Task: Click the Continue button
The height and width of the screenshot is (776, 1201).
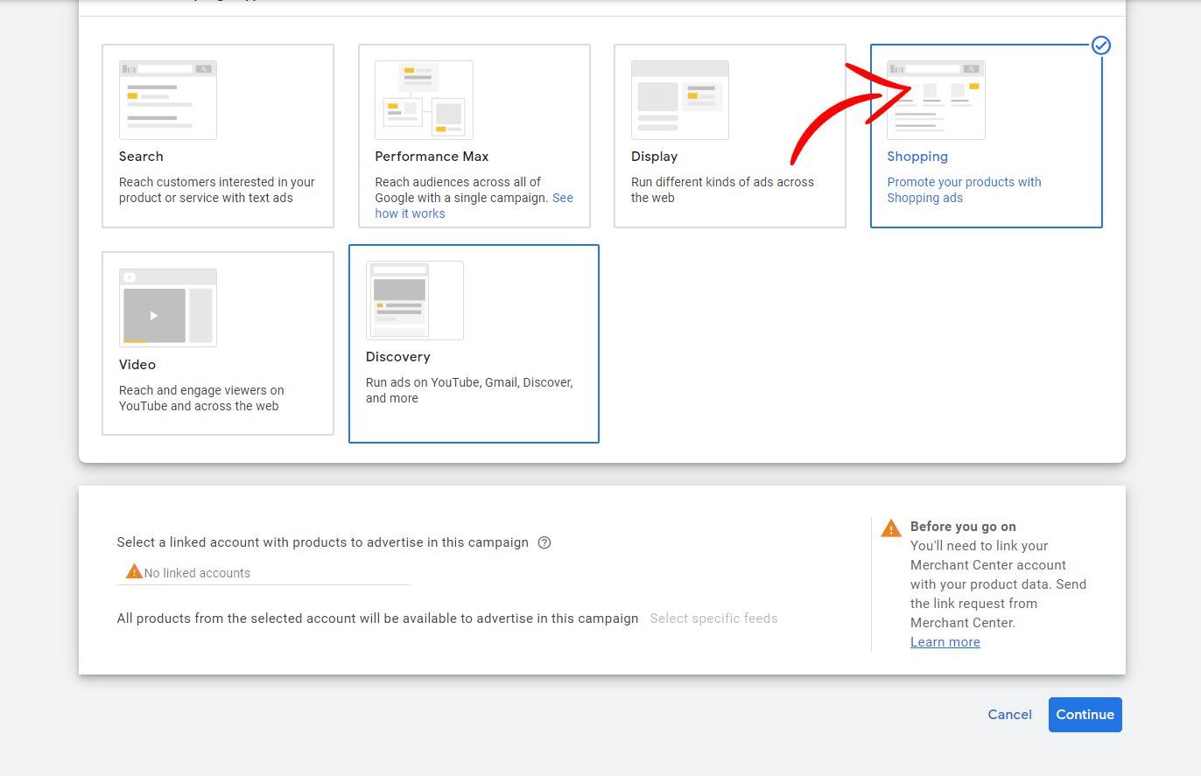Action: [x=1085, y=715]
